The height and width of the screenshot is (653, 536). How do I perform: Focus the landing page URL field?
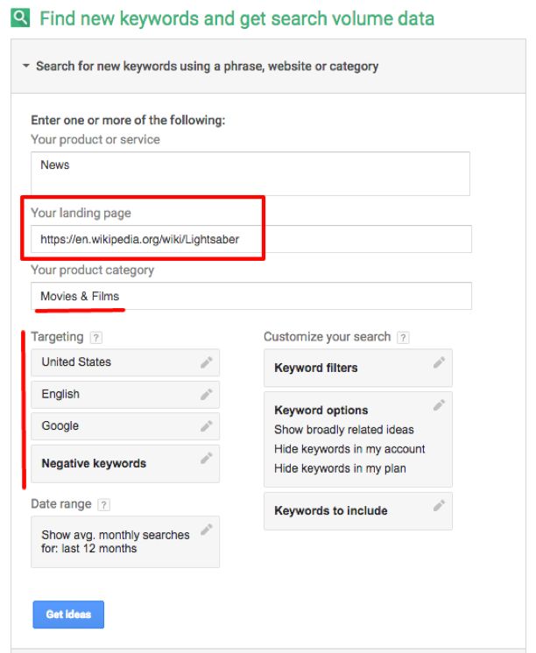point(250,239)
